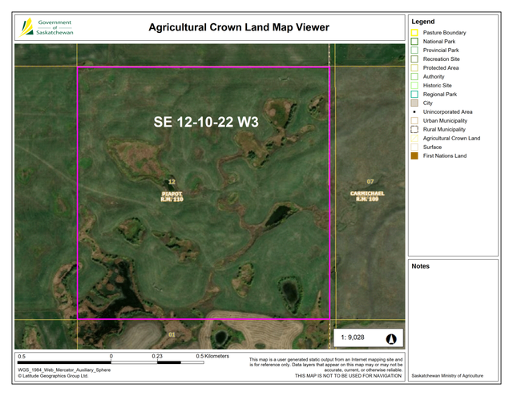Viewport: 513px width, 396px height.
Task: Click the SE 12-10-22 W3 parcel label
Action: click(210, 123)
